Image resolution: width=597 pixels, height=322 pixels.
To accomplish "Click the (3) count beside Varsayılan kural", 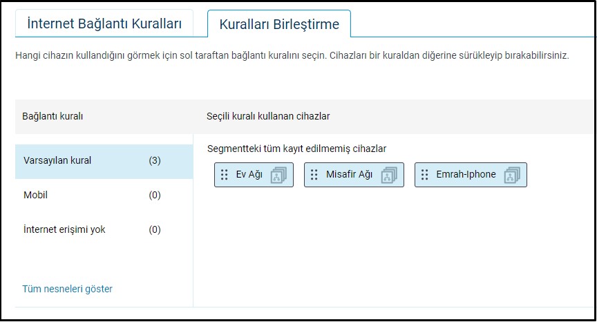I will point(155,161).
